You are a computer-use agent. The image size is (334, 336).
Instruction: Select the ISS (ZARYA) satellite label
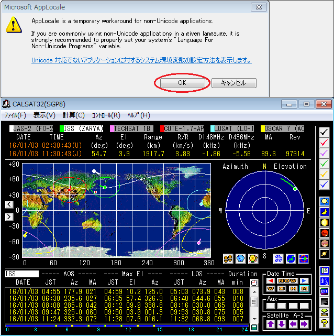[x=82, y=128]
